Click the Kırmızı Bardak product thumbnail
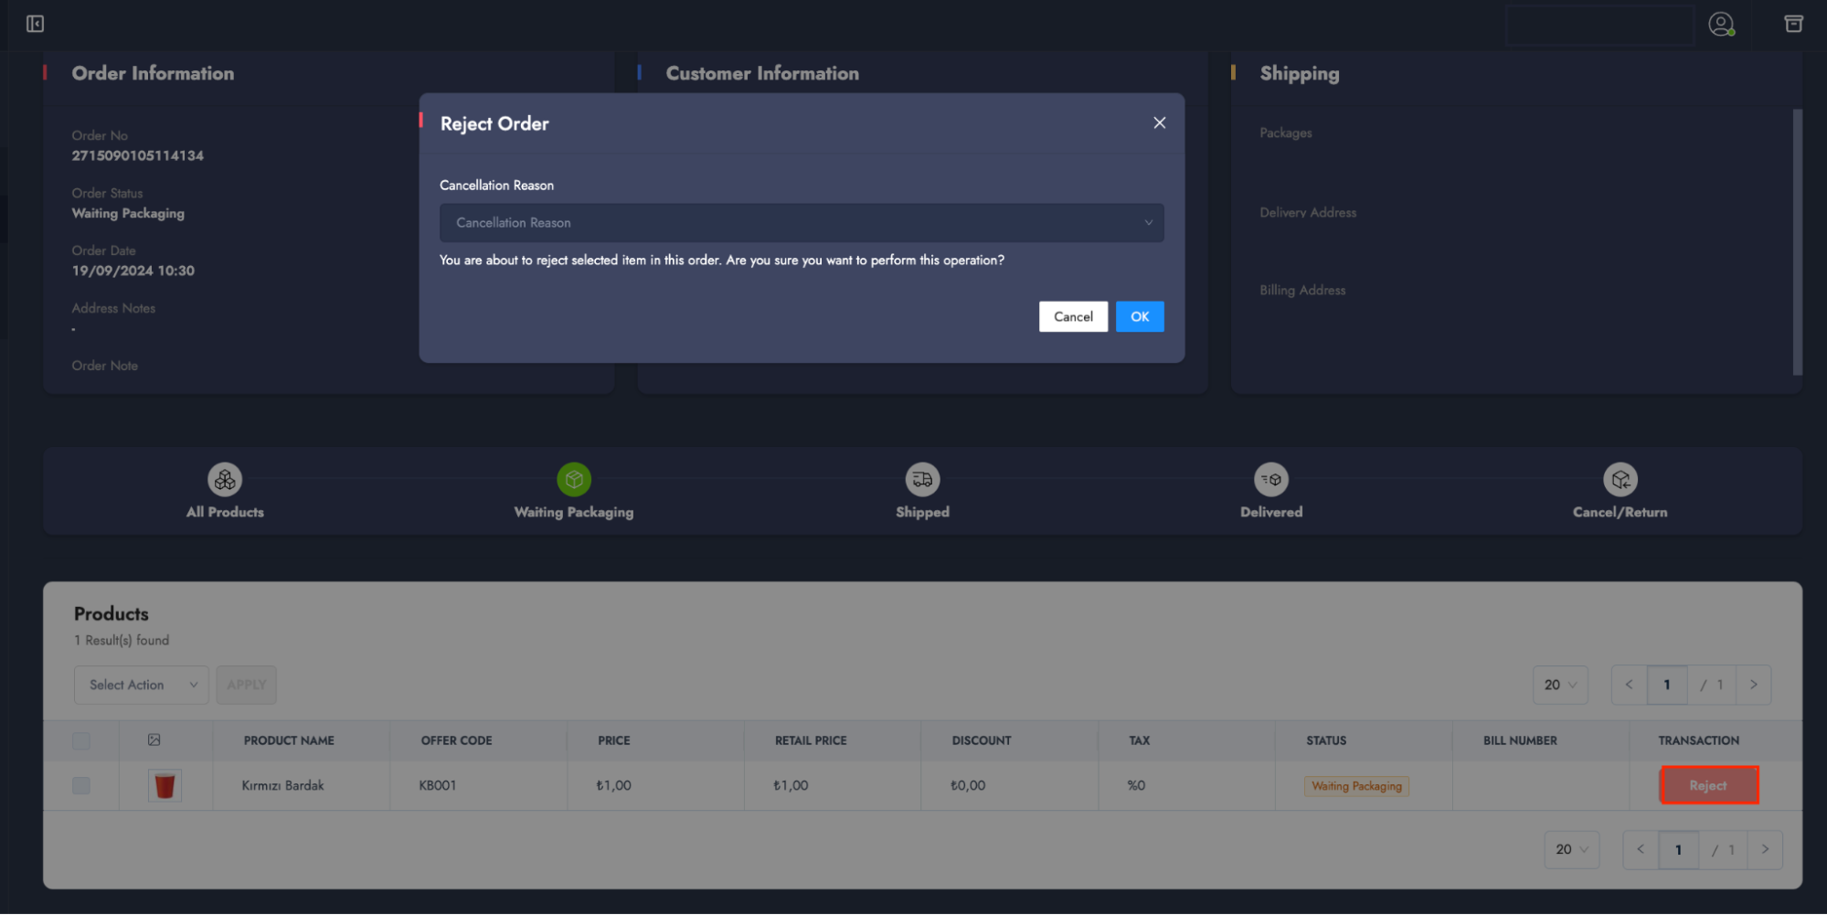1827x915 pixels. point(165,785)
